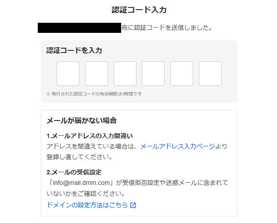Click the 登録し直してください sentence
Image resolution: width=277 pixels, height=223 pixels.
[x=79, y=157]
